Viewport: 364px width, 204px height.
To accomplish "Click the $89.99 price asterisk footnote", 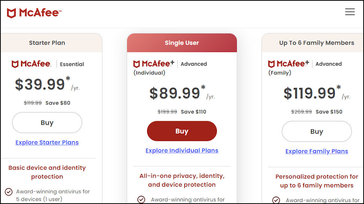I will (203, 88).
